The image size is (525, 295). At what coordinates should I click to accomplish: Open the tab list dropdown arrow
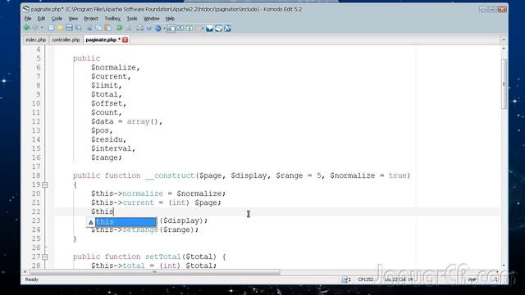coord(503,40)
